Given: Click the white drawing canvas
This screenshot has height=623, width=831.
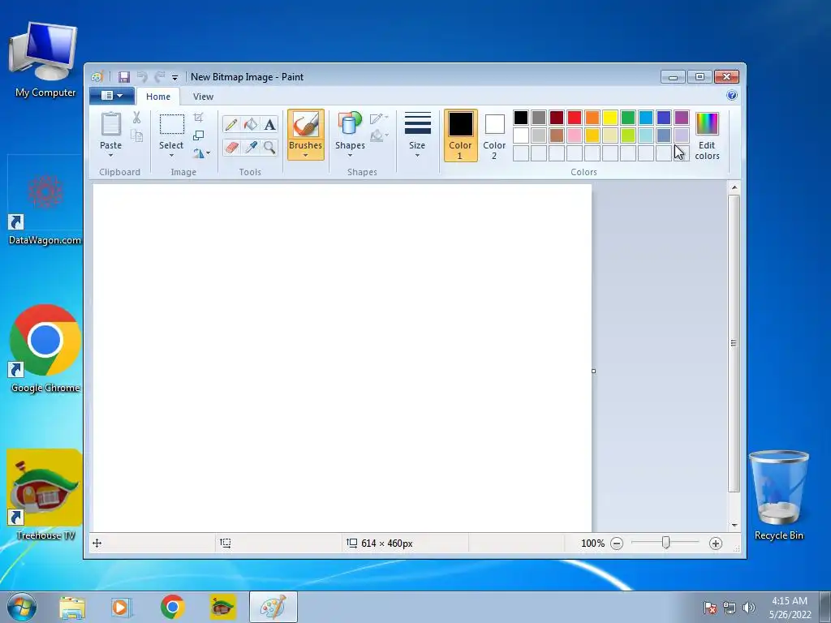Looking at the screenshot, I should pyautogui.click(x=342, y=358).
